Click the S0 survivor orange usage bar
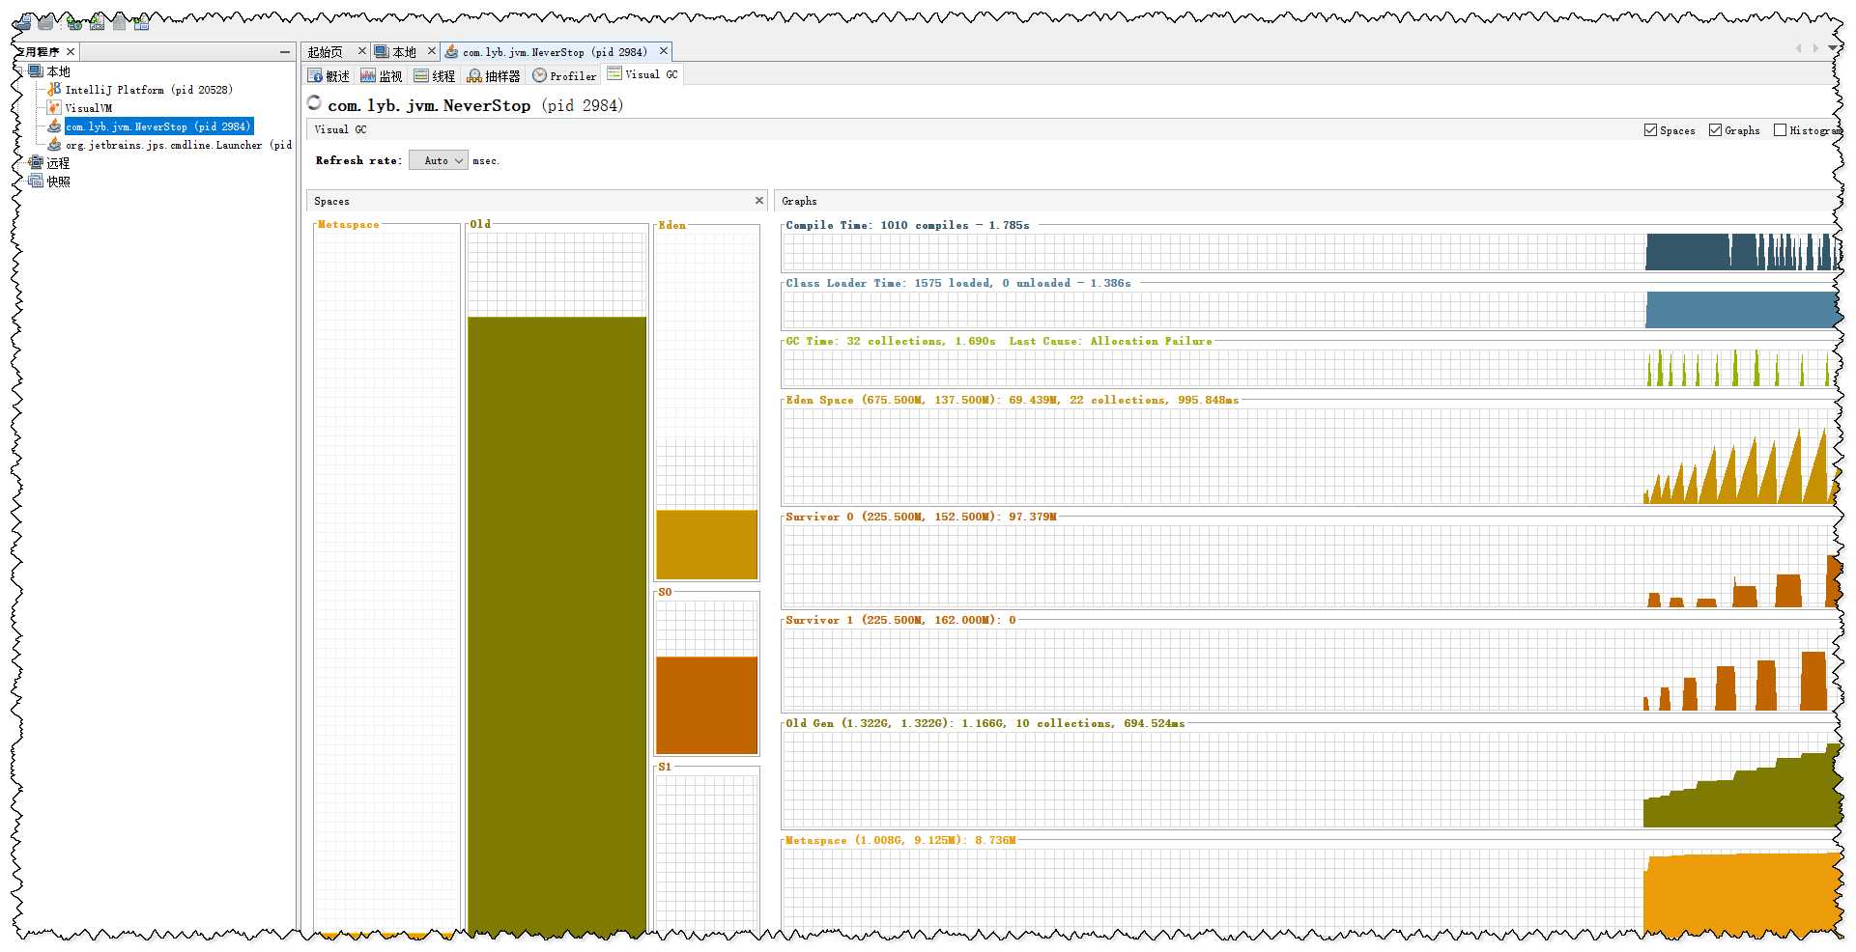 pyautogui.click(x=706, y=705)
